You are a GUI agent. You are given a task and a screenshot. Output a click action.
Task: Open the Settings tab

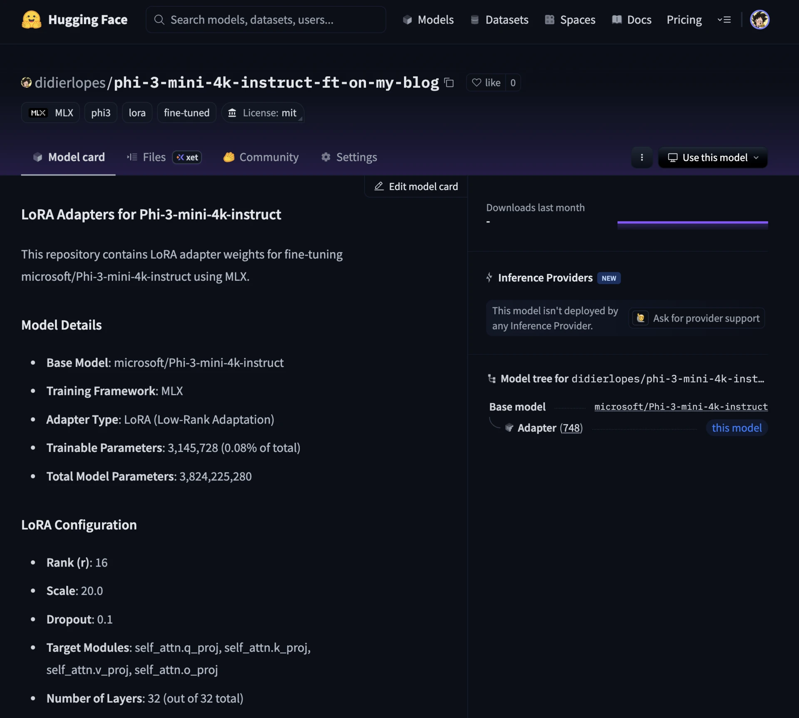[349, 157]
